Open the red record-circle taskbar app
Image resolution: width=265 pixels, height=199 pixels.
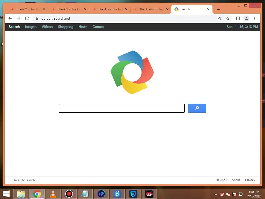click(x=69, y=194)
